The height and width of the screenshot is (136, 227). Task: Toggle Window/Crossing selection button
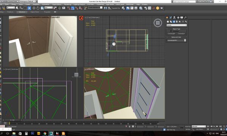(x=30, y=8)
